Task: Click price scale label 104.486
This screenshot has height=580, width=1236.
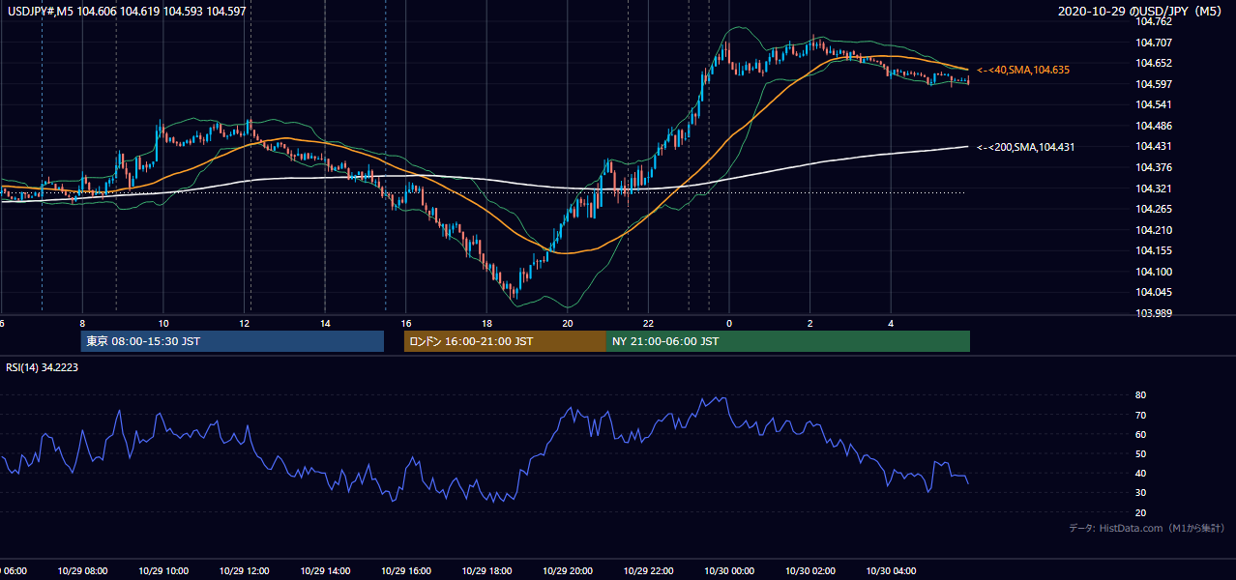Action: coord(1155,126)
